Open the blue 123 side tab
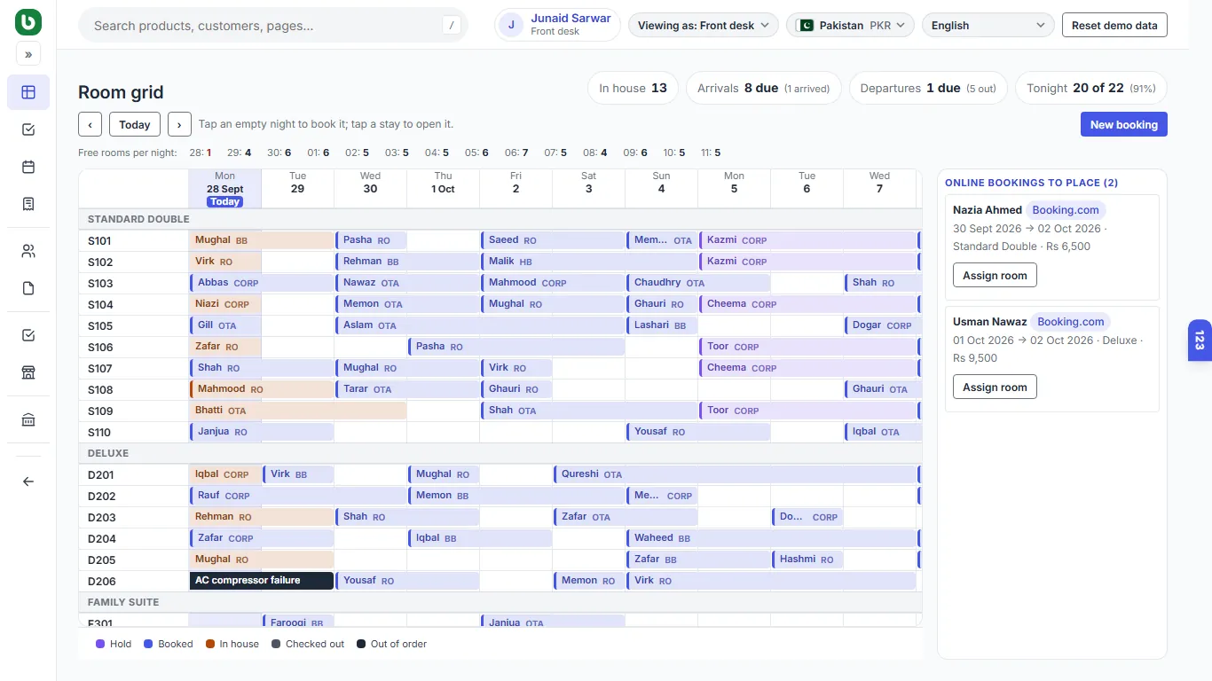The height and width of the screenshot is (681, 1212). click(1200, 340)
